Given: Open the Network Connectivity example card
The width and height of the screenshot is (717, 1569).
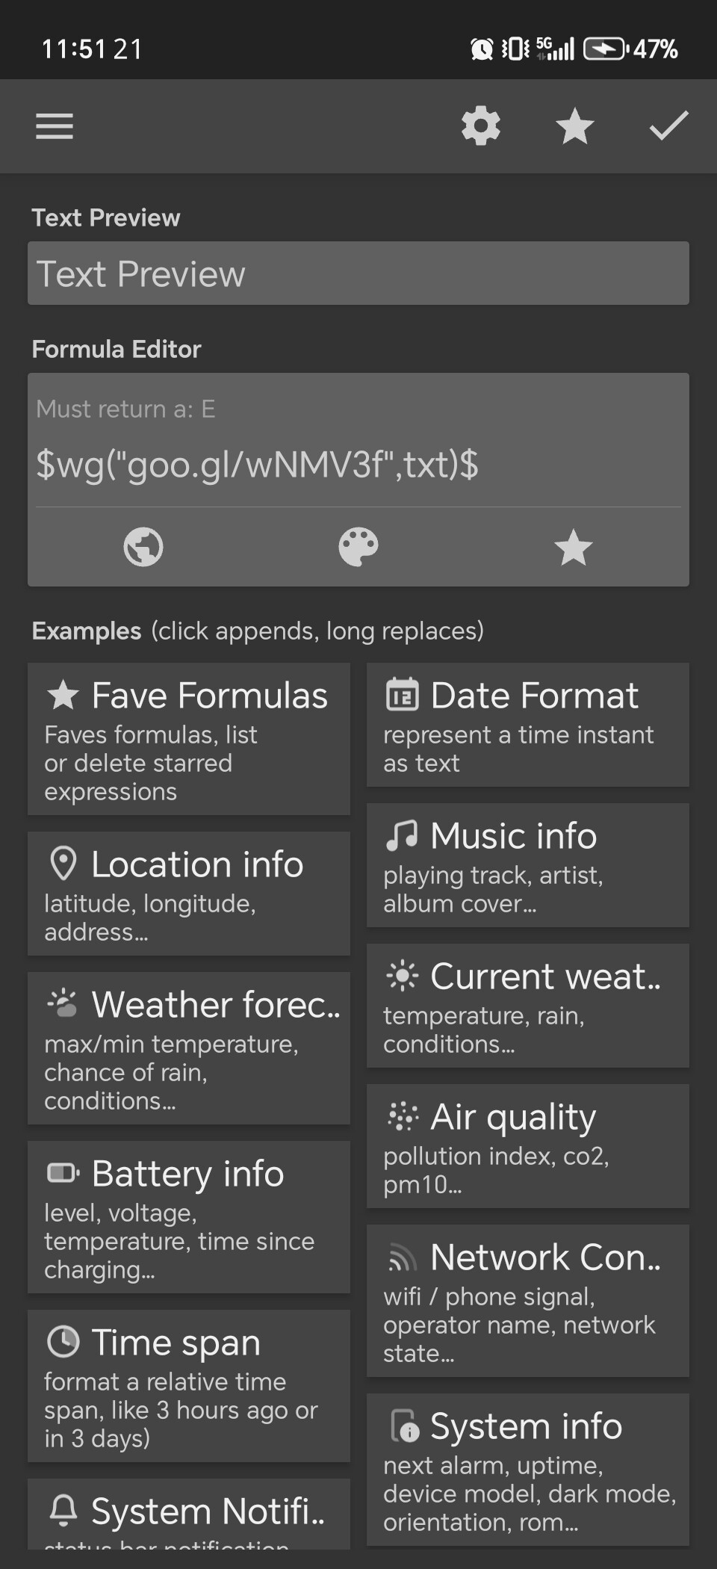Looking at the screenshot, I should tap(527, 1301).
